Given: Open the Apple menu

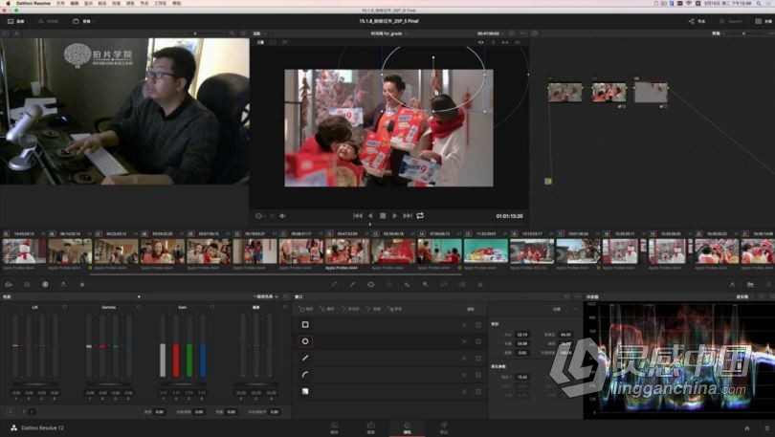Looking at the screenshot, I should (x=8, y=3).
